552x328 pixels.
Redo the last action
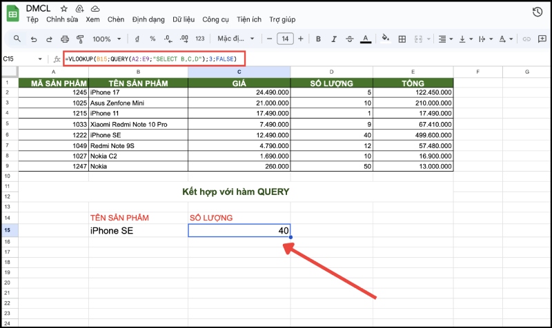click(49, 39)
